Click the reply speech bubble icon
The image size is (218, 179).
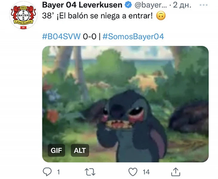[x=47, y=172]
